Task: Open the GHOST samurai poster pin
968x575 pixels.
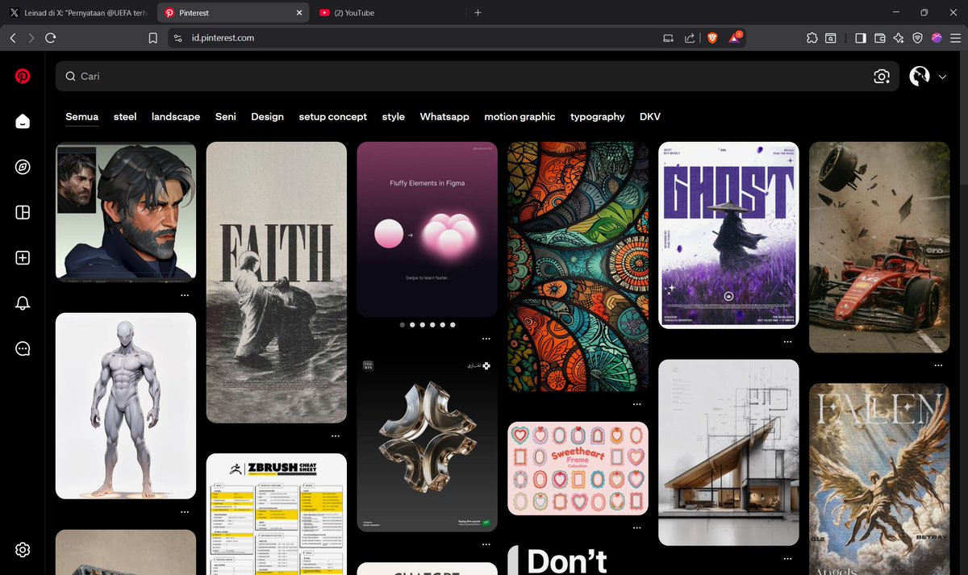Action: tap(728, 235)
